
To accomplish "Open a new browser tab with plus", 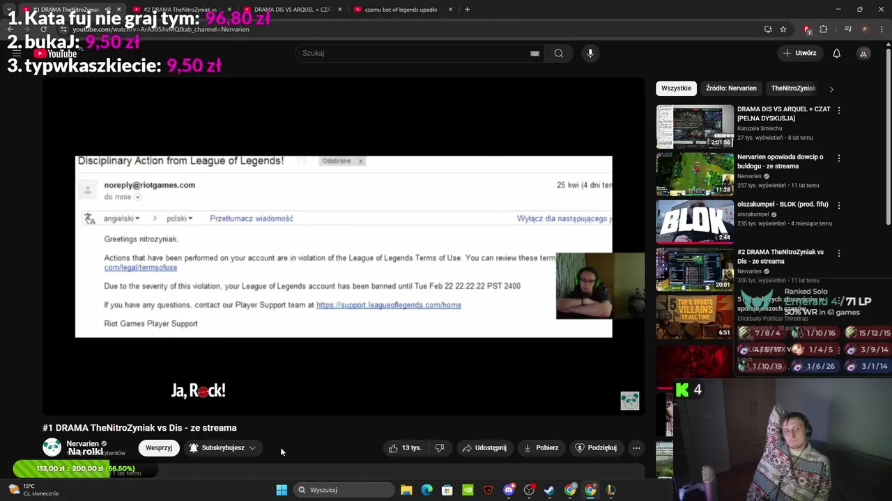I will pyautogui.click(x=467, y=9).
